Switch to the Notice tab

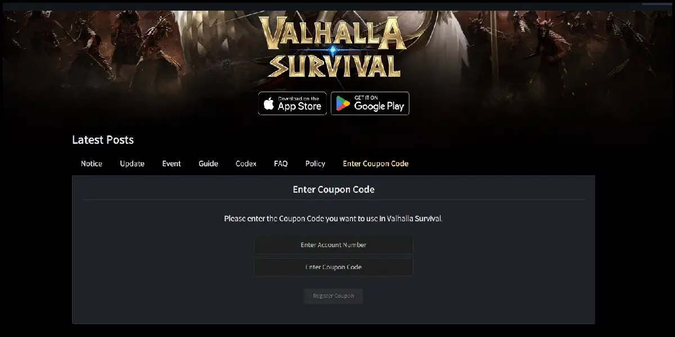coord(92,163)
